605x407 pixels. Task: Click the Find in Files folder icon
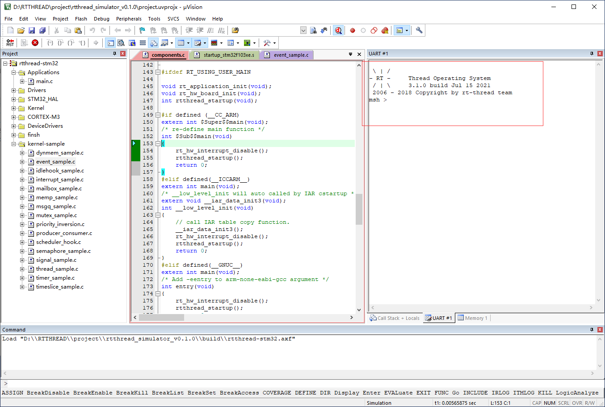click(235, 30)
